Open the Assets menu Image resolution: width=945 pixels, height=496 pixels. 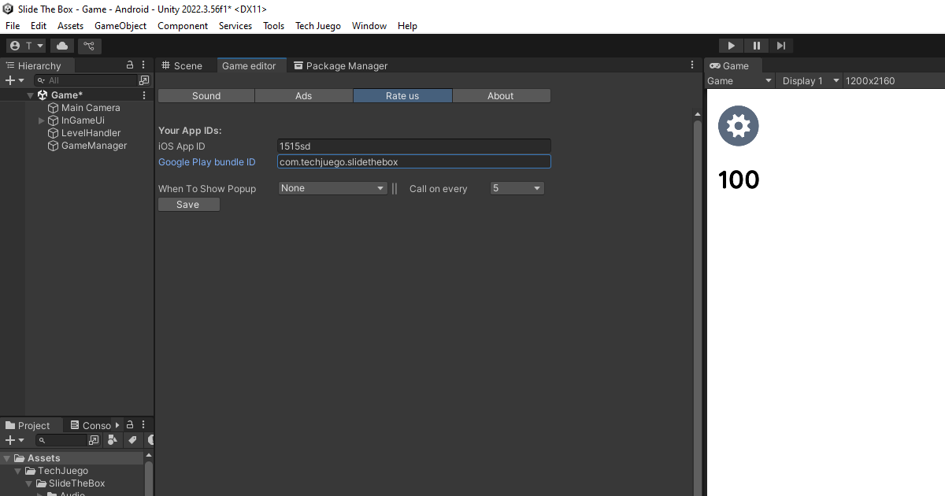click(x=70, y=26)
